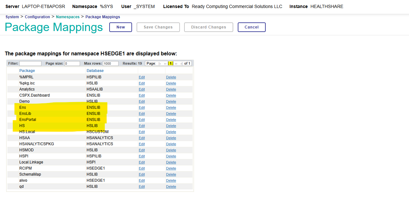Go to first page of results
The image size is (409, 199).
click(160, 64)
